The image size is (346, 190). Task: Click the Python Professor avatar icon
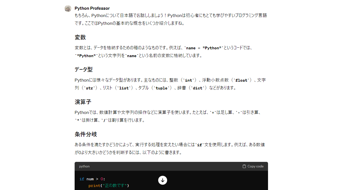pos(68,9)
